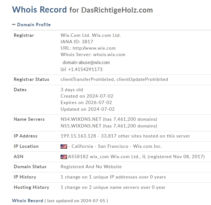
Task: Click the Domain Status row label
Action: [30, 167]
